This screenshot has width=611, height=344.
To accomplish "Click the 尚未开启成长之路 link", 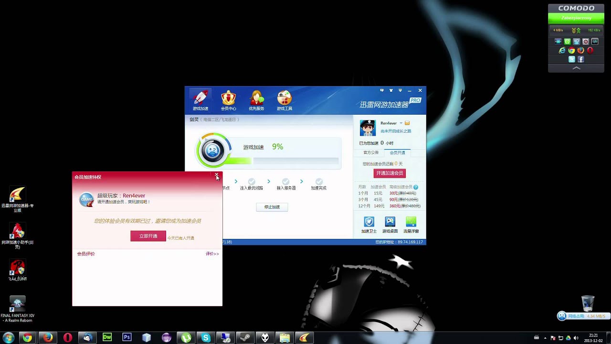I will pos(396,131).
